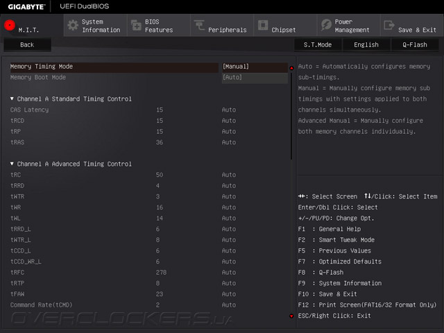The width and height of the screenshot is (444, 333).
Task: Click the System Information gear icon
Action: click(72, 26)
